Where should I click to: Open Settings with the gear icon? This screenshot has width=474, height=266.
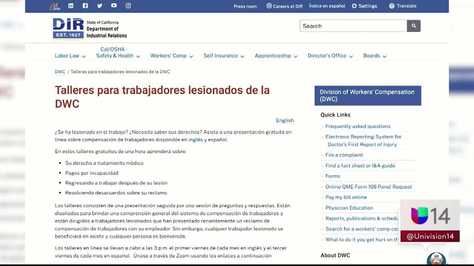[364, 6]
